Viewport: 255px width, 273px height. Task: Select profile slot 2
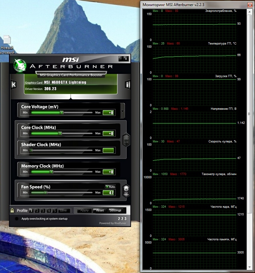tap(37, 211)
